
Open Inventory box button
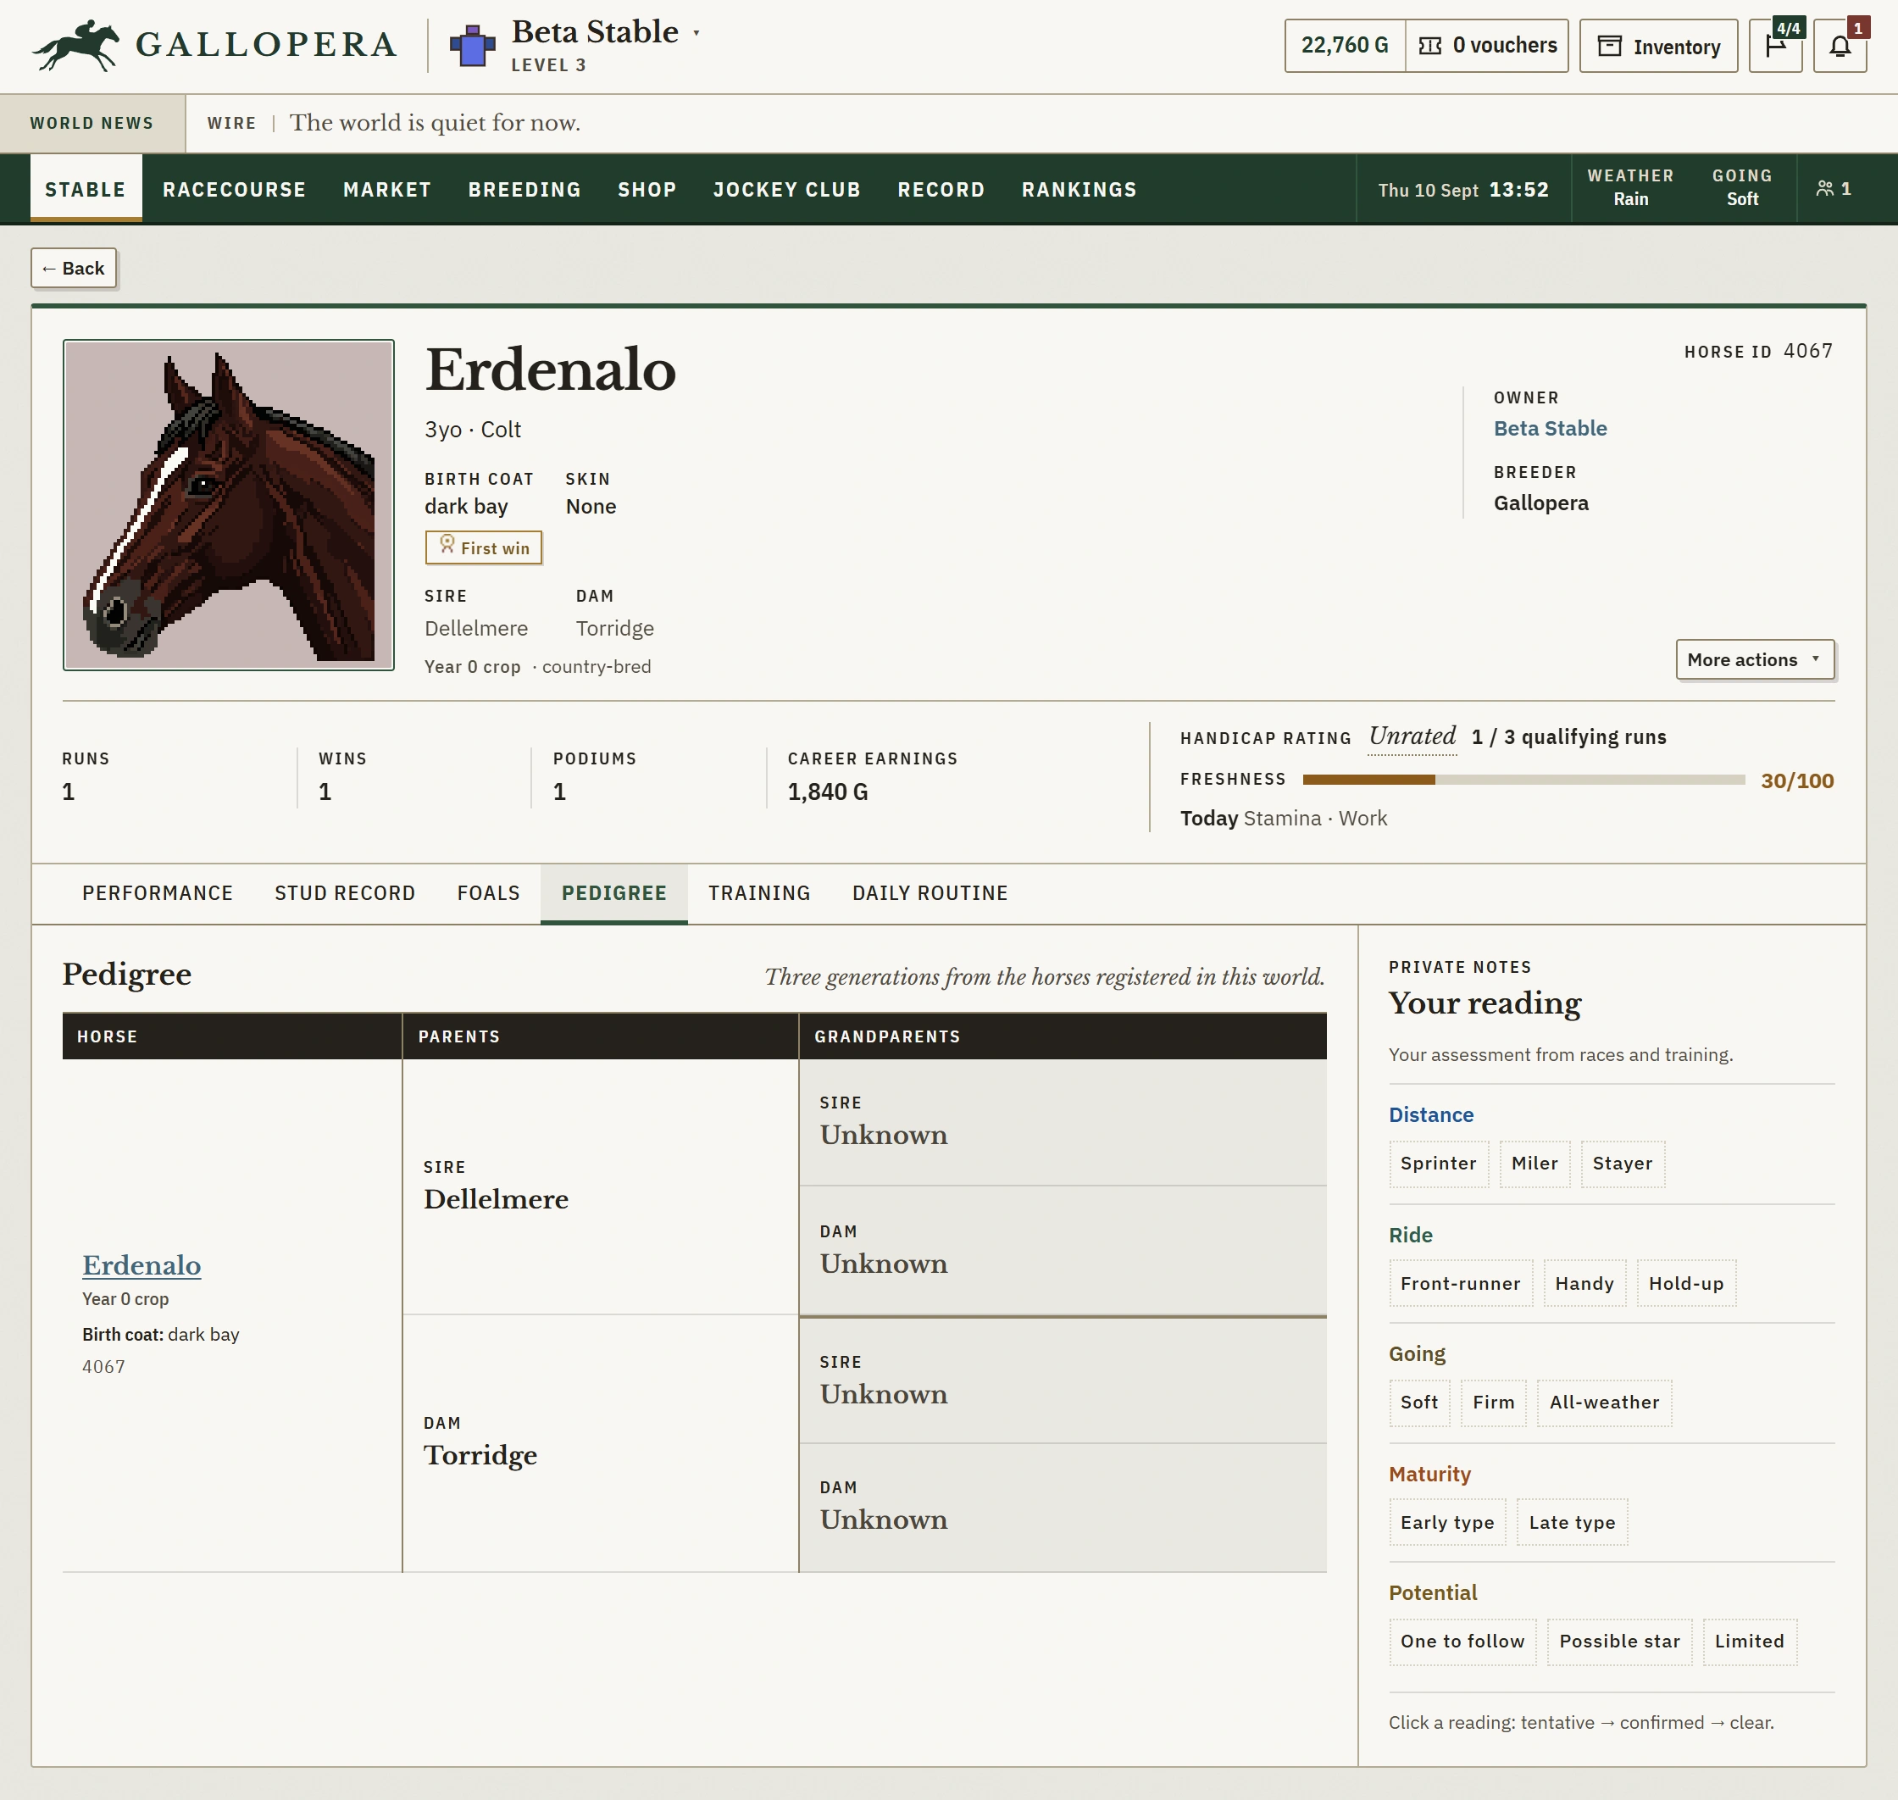(1658, 46)
